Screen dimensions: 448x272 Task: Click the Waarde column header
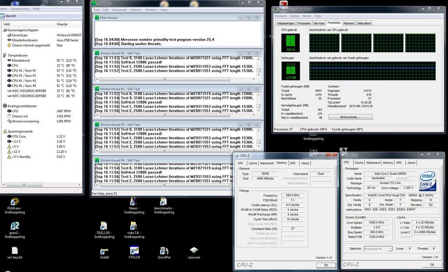[x=68, y=24]
